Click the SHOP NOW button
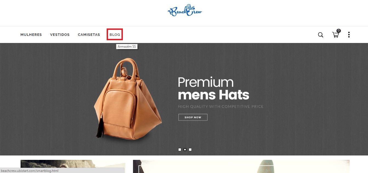 (x=193, y=117)
